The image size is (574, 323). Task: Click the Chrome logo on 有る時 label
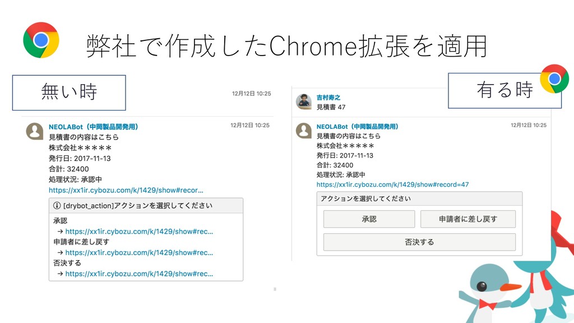pyautogui.click(x=554, y=79)
